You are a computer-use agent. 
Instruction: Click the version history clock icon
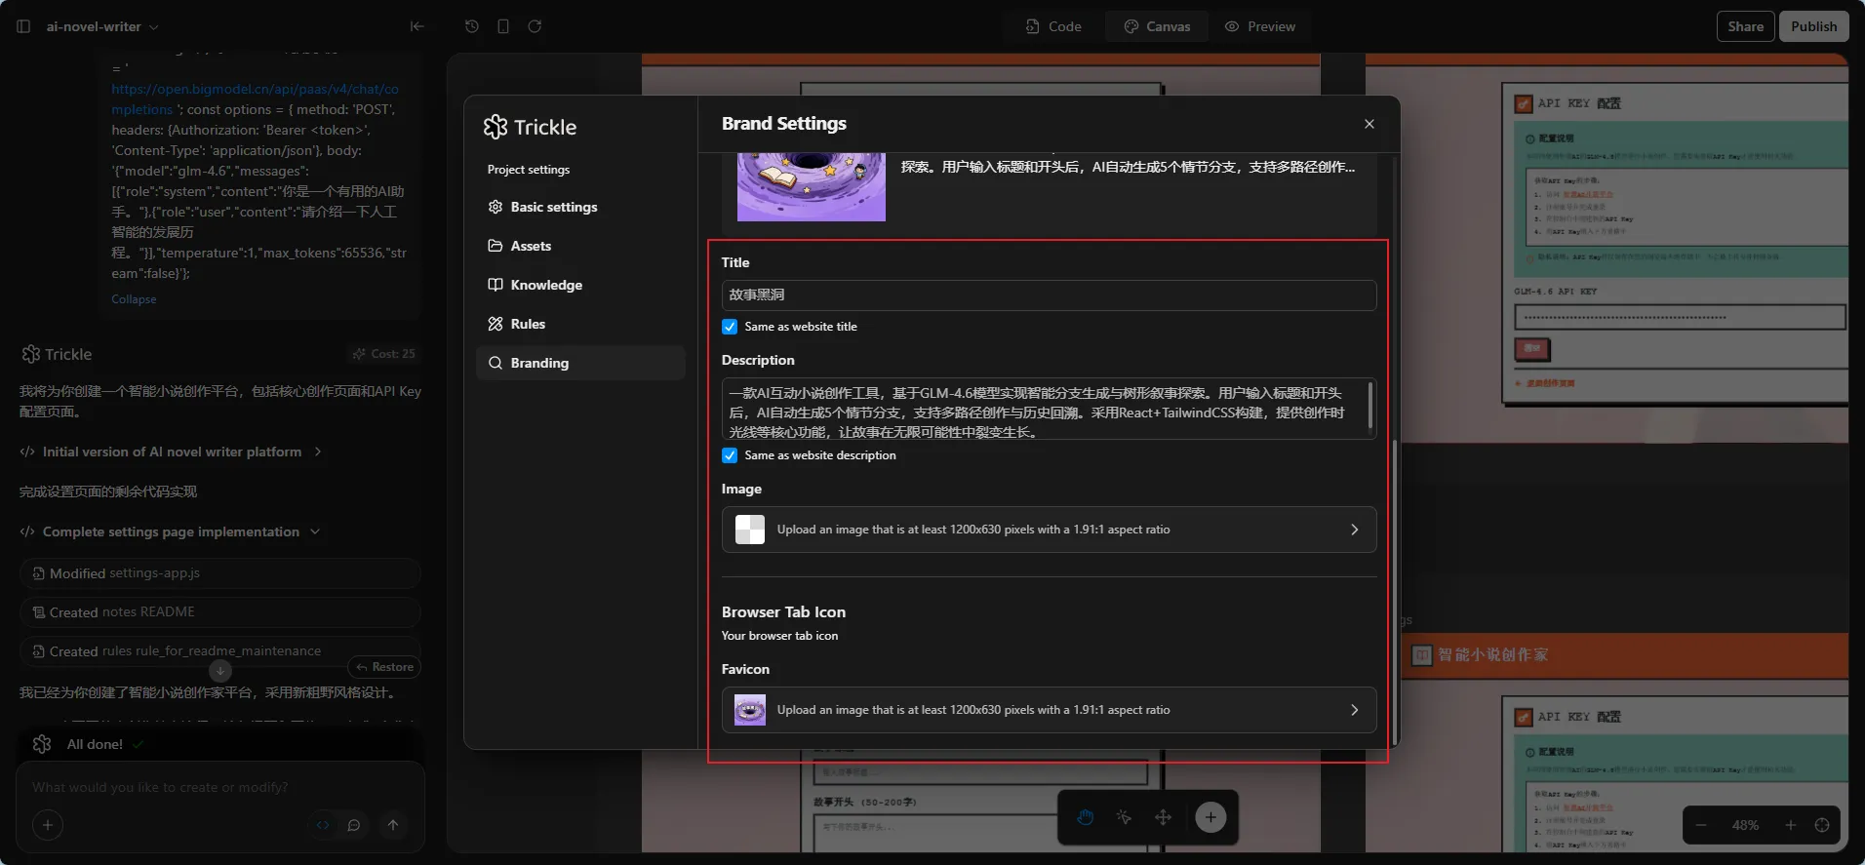point(472,26)
